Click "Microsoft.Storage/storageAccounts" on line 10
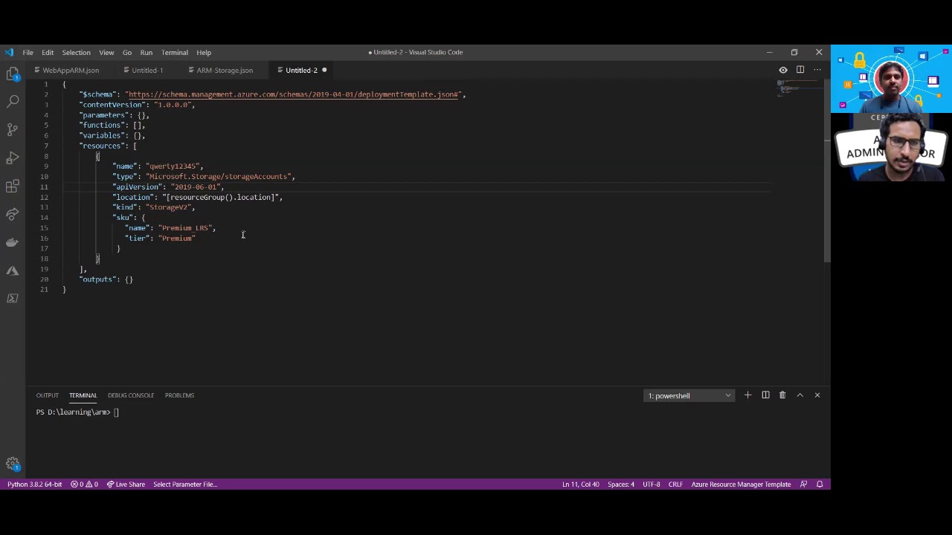The width and height of the screenshot is (952, 535). [x=218, y=177]
